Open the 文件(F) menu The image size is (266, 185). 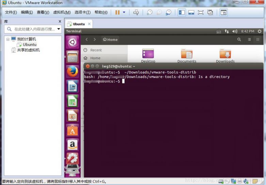pyautogui.click(x=11, y=13)
